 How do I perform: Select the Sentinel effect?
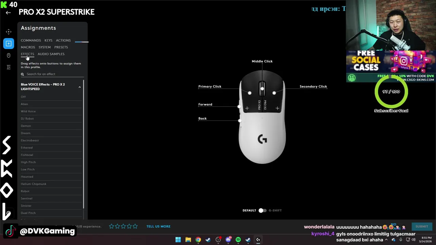(51, 198)
